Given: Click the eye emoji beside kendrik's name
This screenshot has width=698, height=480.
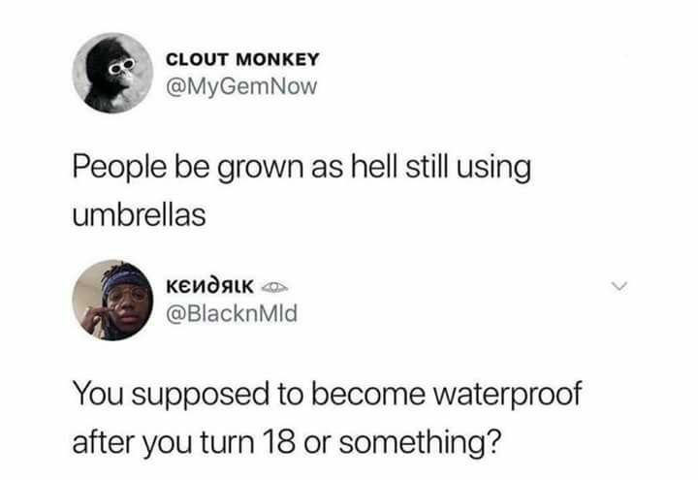Looking at the screenshot, I should pyautogui.click(x=273, y=288).
